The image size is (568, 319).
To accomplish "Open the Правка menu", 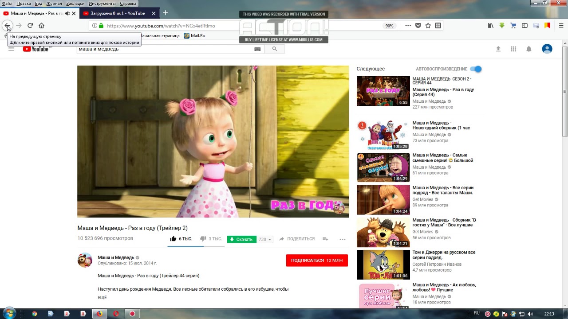I will (24, 3).
